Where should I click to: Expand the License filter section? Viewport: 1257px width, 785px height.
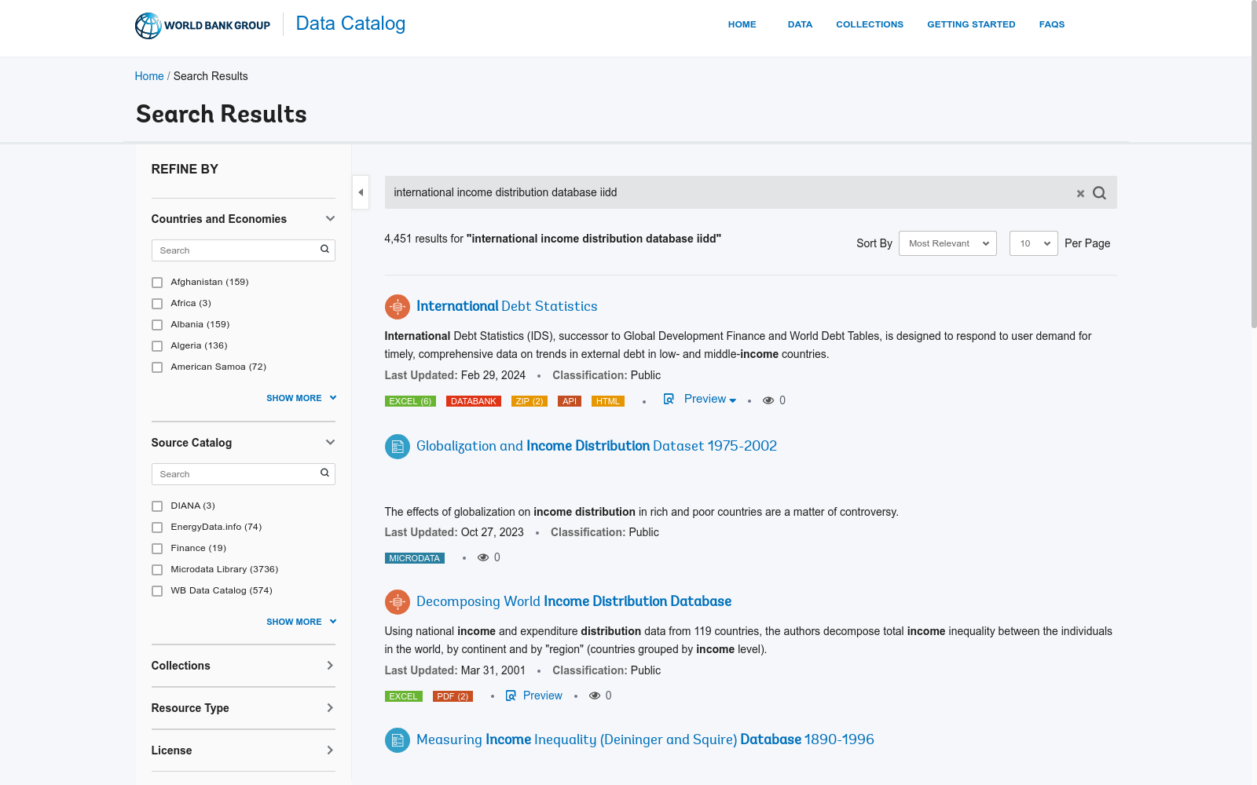click(330, 750)
